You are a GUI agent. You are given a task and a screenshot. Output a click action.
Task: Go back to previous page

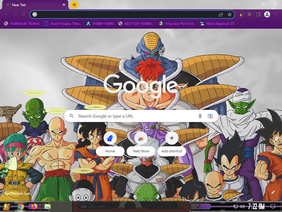(x=6, y=14)
